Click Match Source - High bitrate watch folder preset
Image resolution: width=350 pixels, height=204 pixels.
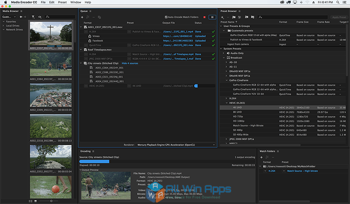(x=302, y=171)
